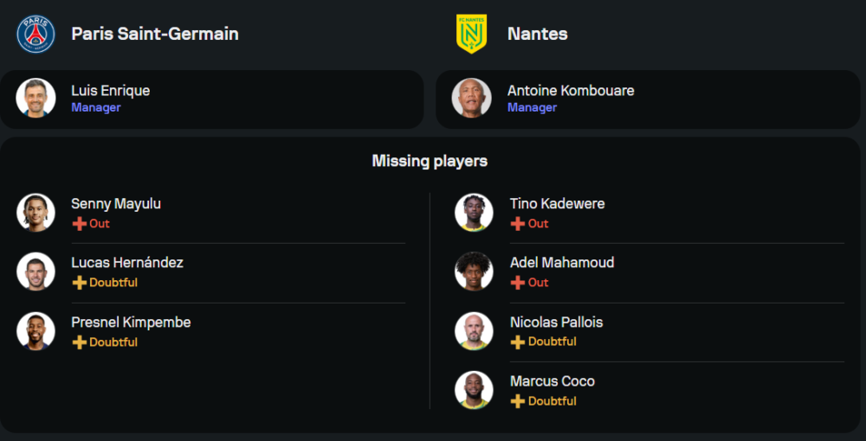Open Antoine Kombouare's manager photo
This screenshot has height=441, width=866.
pos(472,98)
